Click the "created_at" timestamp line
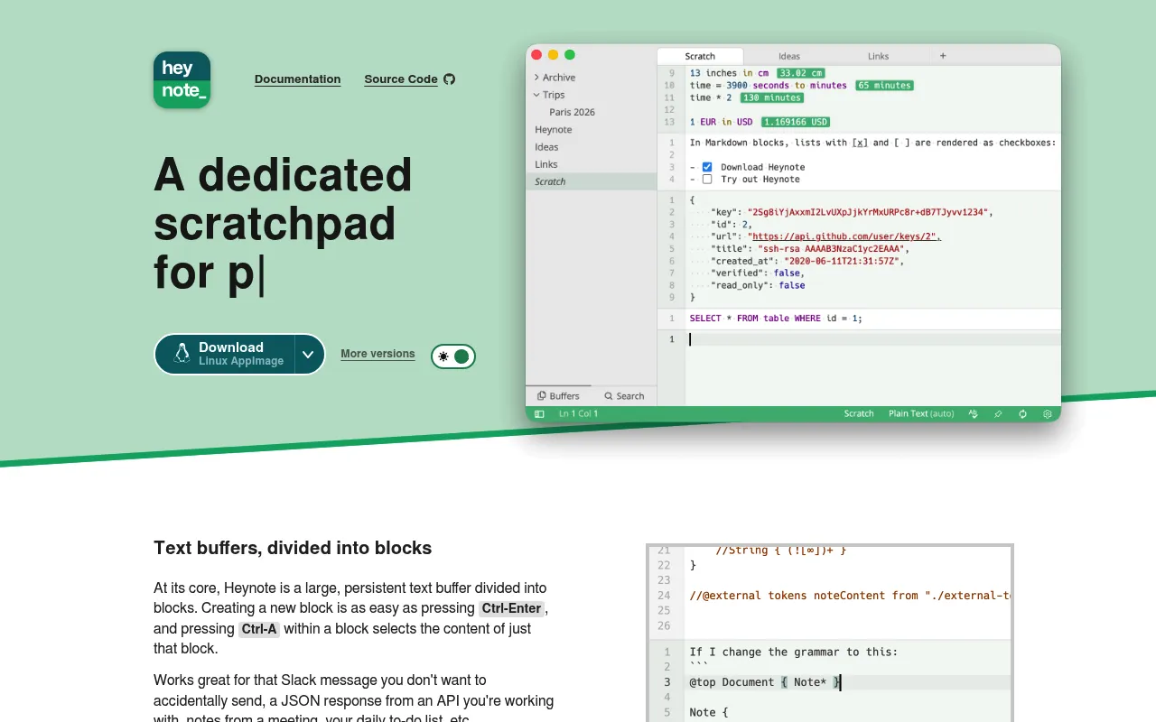This screenshot has width=1156, height=722. pos(807,261)
